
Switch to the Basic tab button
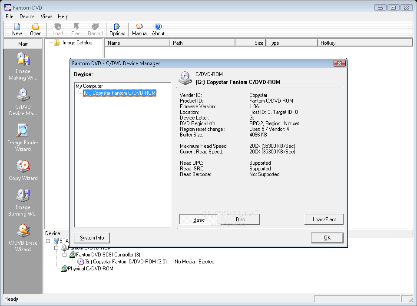[x=199, y=220]
